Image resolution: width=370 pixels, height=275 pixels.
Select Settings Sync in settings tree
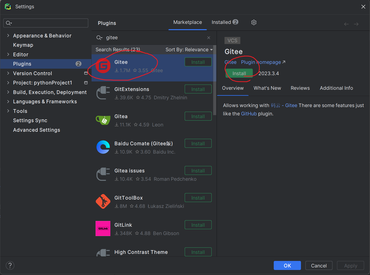pos(30,120)
